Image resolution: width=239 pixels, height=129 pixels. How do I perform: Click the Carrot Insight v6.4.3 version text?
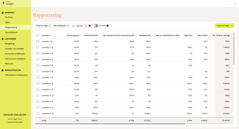coord(15,119)
